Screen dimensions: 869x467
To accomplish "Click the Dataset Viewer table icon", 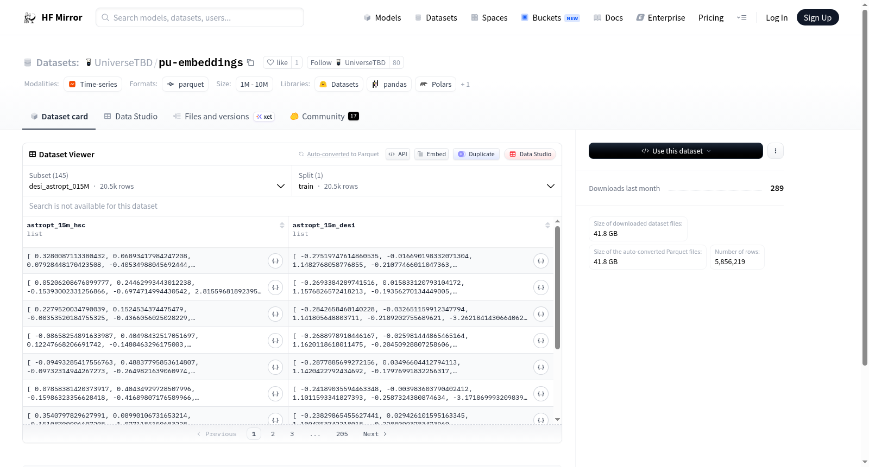I will 33,154.
